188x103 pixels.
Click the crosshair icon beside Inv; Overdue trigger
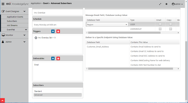coord(36,38)
